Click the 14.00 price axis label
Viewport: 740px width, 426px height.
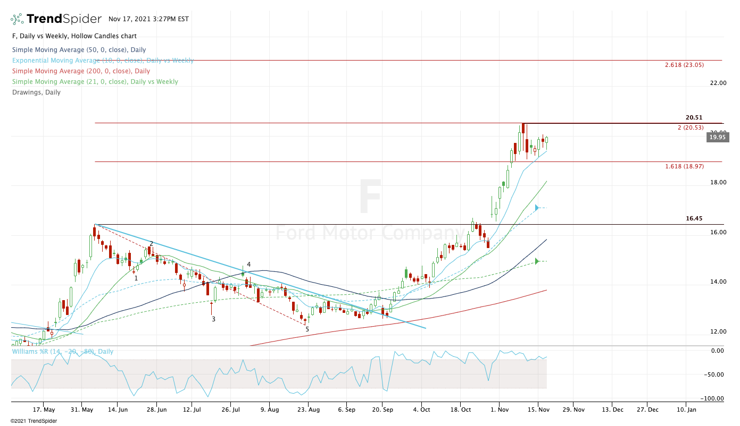click(x=718, y=282)
